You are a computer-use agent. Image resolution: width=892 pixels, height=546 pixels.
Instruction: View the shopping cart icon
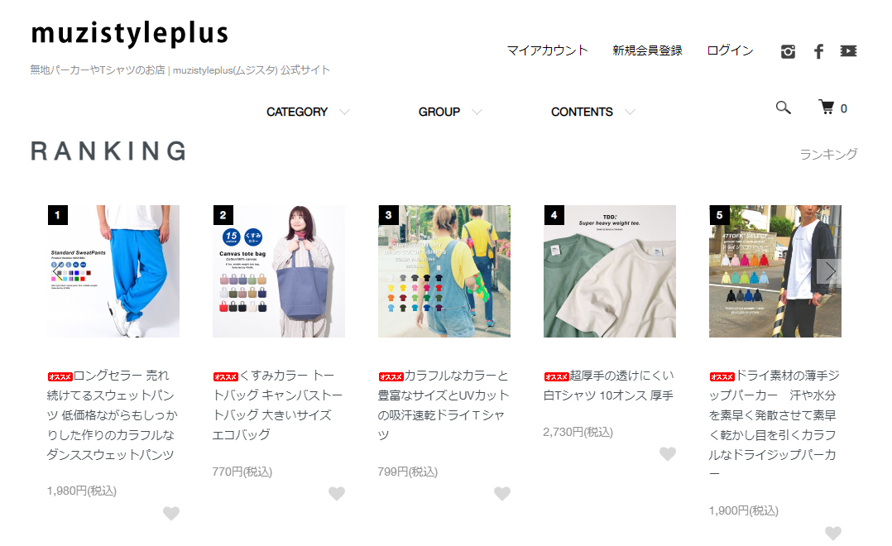[827, 107]
